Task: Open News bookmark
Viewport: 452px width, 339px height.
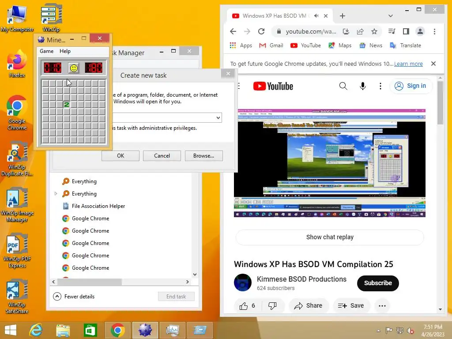Action: point(371,45)
